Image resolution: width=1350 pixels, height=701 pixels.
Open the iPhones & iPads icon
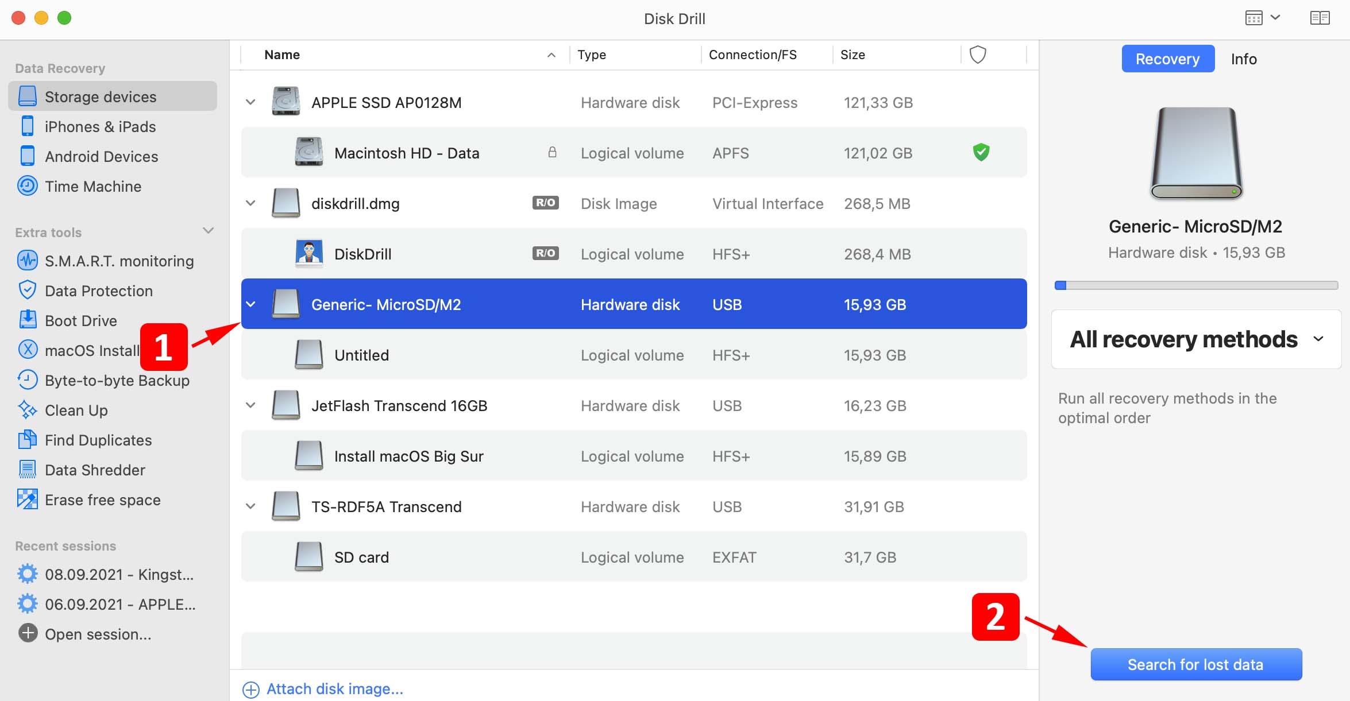click(27, 126)
